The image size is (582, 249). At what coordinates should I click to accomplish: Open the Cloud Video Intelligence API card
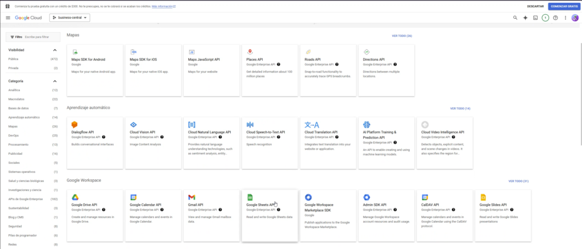tap(444, 143)
